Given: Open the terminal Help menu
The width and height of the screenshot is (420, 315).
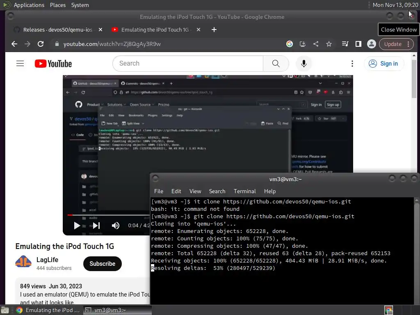Looking at the screenshot, I should click(x=270, y=191).
